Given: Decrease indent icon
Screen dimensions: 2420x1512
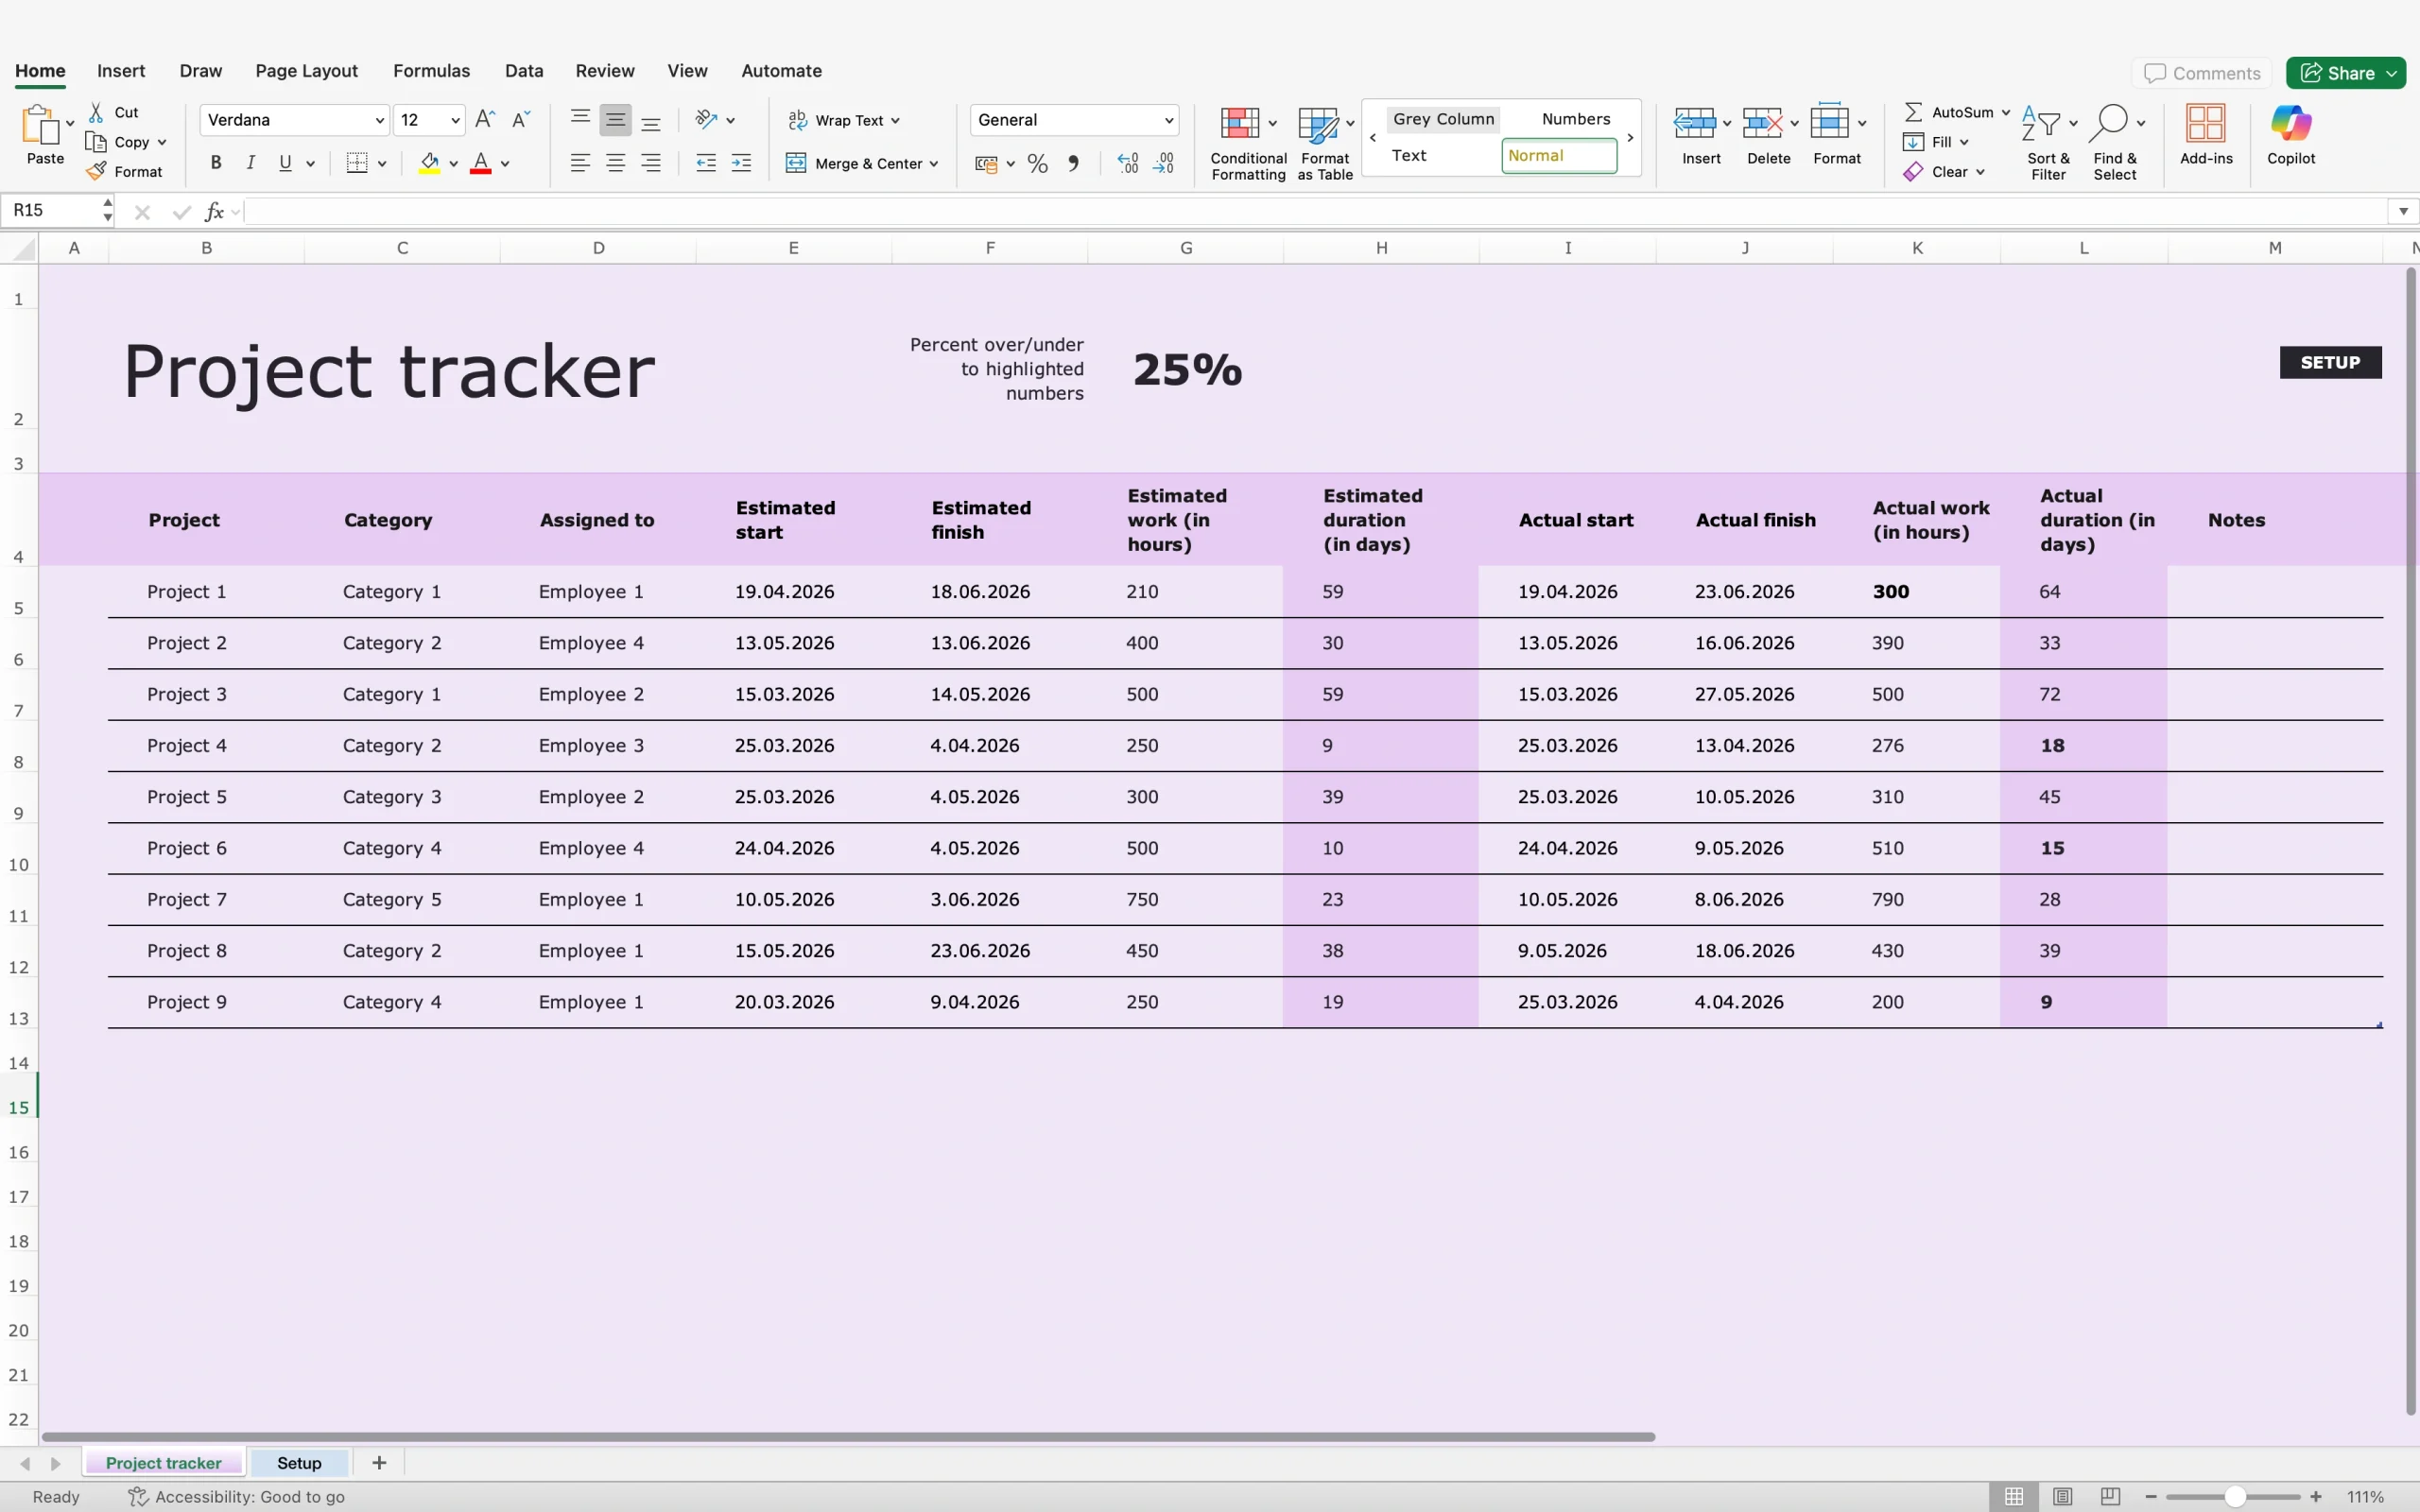Looking at the screenshot, I should pos(706,163).
